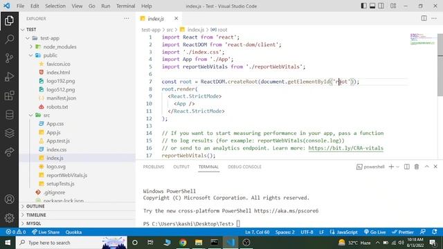Toggle bottom panel layout button
The image size is (443, 249).
click(372, 6)
